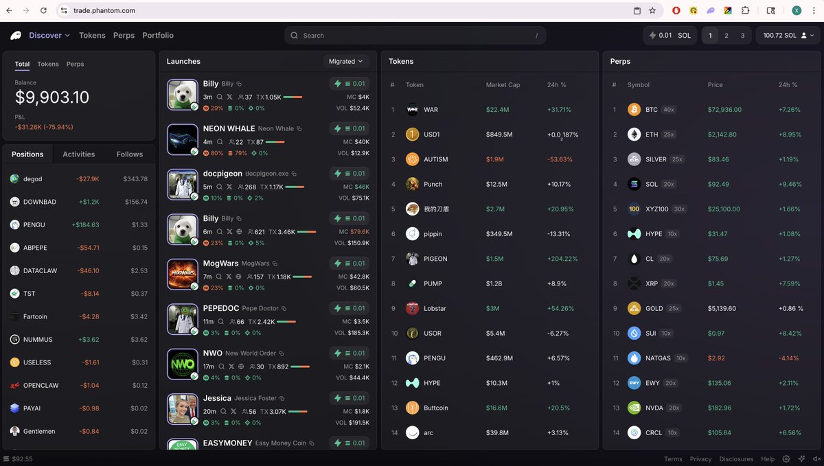Select quick-buy preset 2
The height and width of the screenshot is (466, 824).
726,36
